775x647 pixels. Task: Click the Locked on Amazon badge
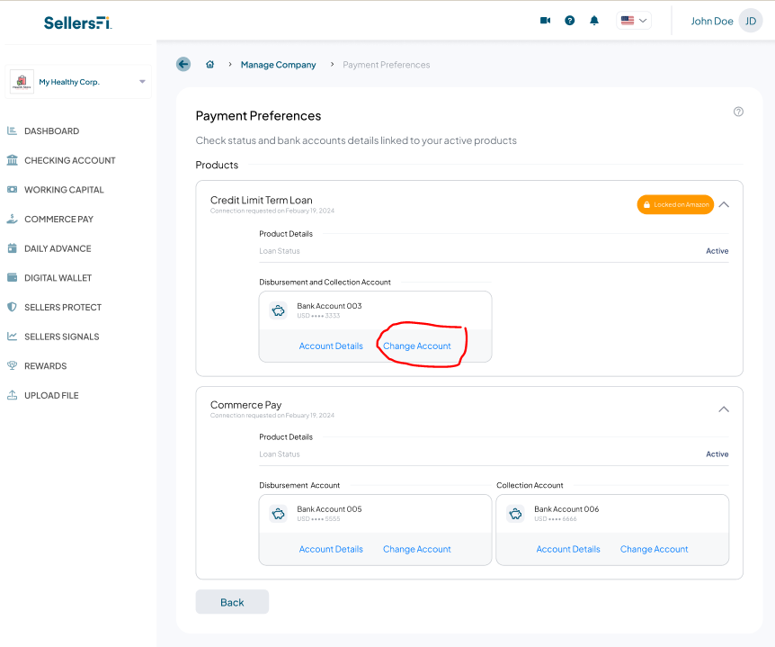pyautogui.click(x=675, y=204)
